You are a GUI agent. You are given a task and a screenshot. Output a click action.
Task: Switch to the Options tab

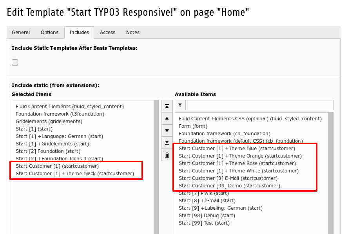click(49, 33)
